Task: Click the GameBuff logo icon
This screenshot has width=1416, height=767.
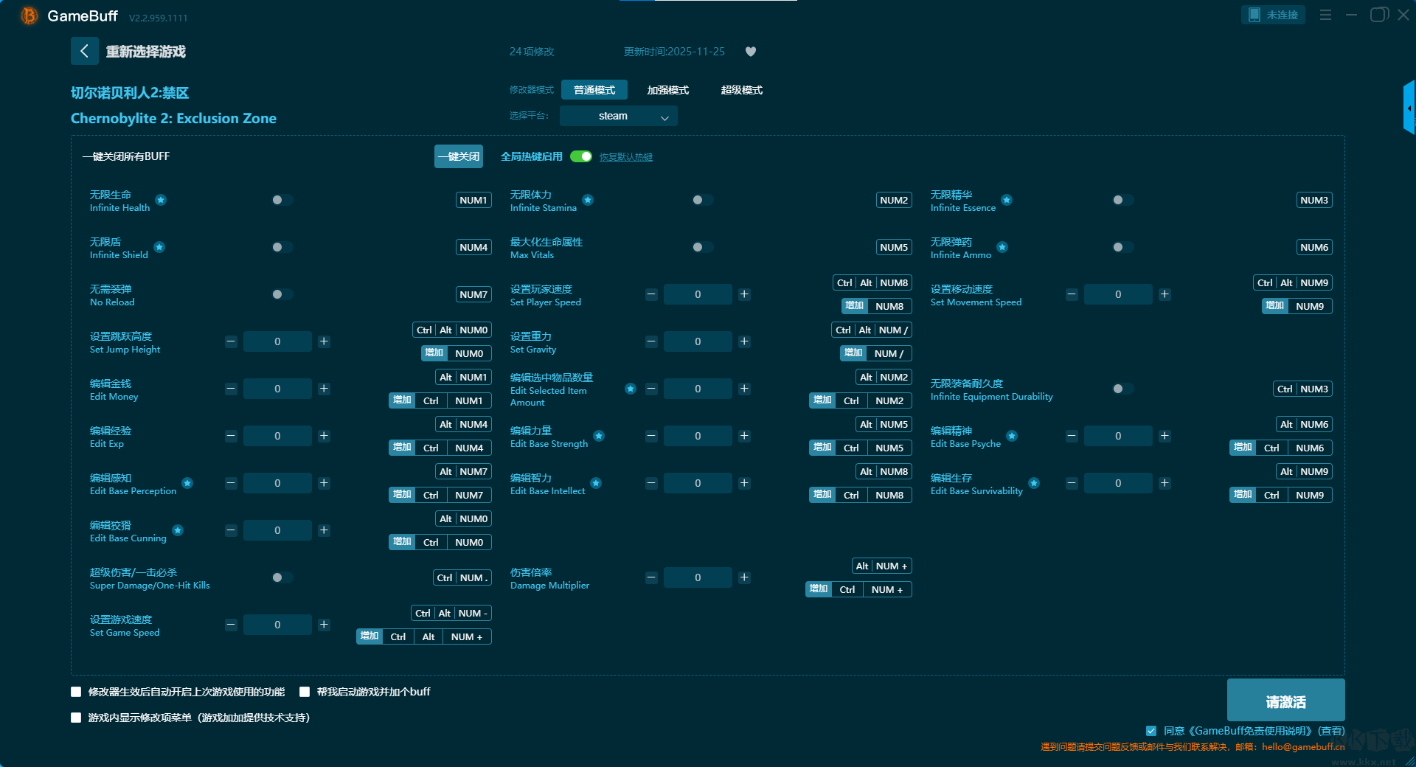Action: pos(29,15)
